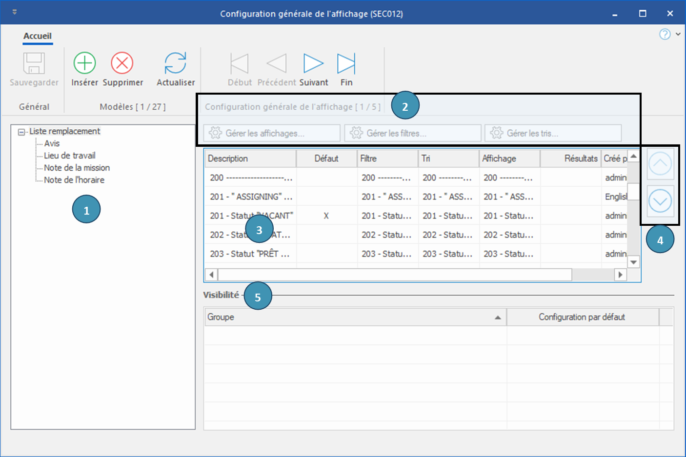Screen dimensions: 686x457
Task: Click Gérer les tris button
Action: coord(553,133)
